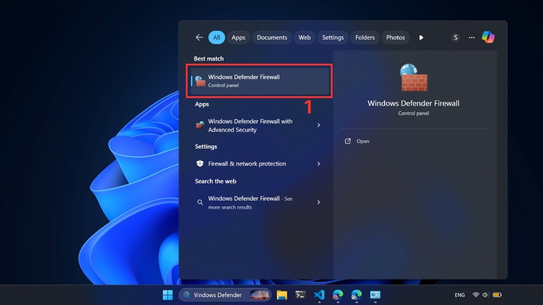The height and width of the screenshot is (305, 543).
Task: Click the Search the web heading
Action: pyautogui.click(x=215, y=181)
